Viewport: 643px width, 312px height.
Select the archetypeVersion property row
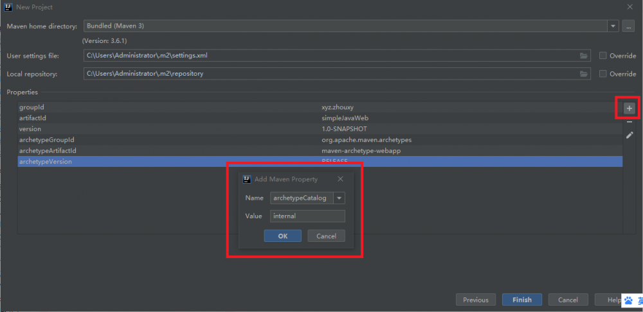point(320,161)
